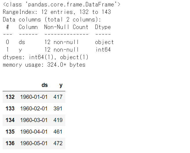The height and width of the screenshot is (153, 190).
Task: Select the y value 391
Action: point(58,108)
